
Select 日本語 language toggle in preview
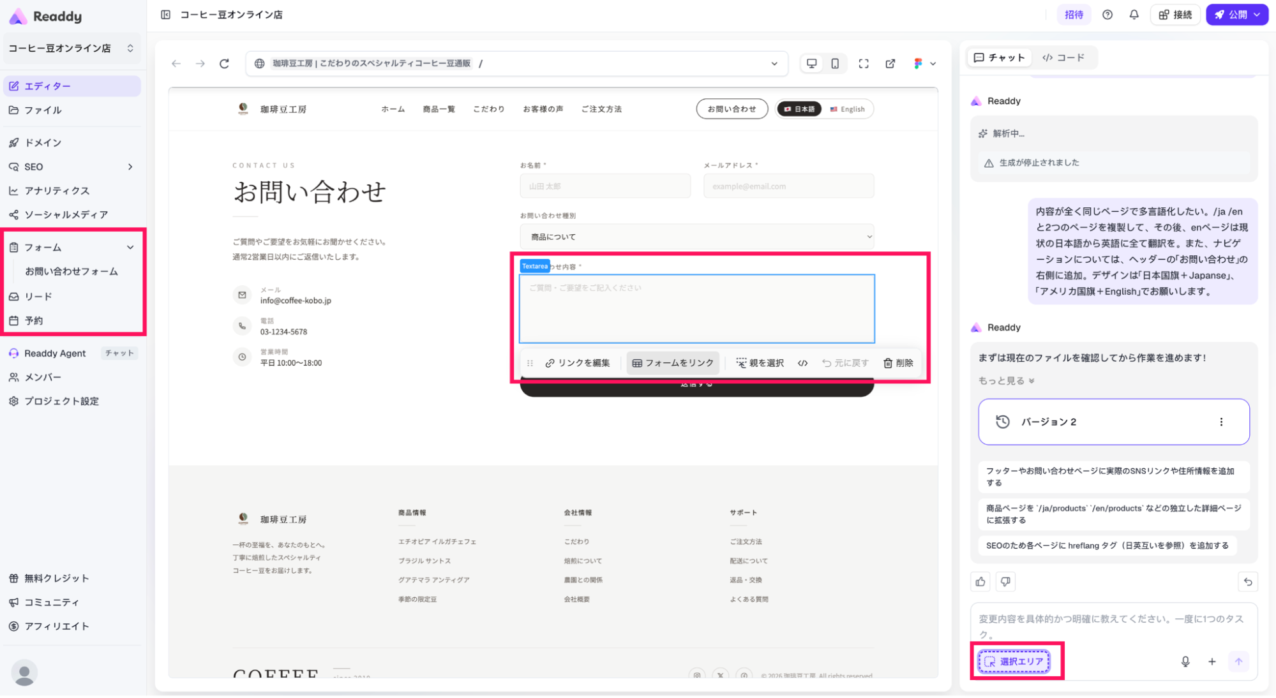(x=799, y=109)
